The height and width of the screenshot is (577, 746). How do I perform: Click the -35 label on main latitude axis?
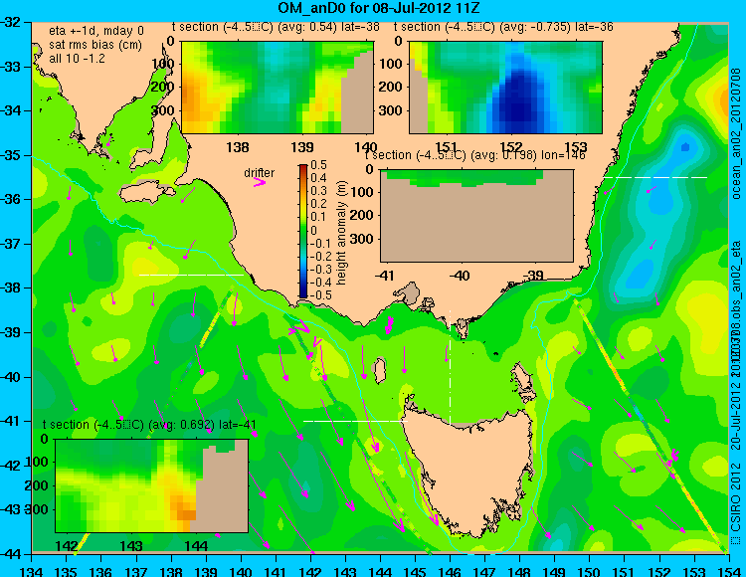coord(11,155)
